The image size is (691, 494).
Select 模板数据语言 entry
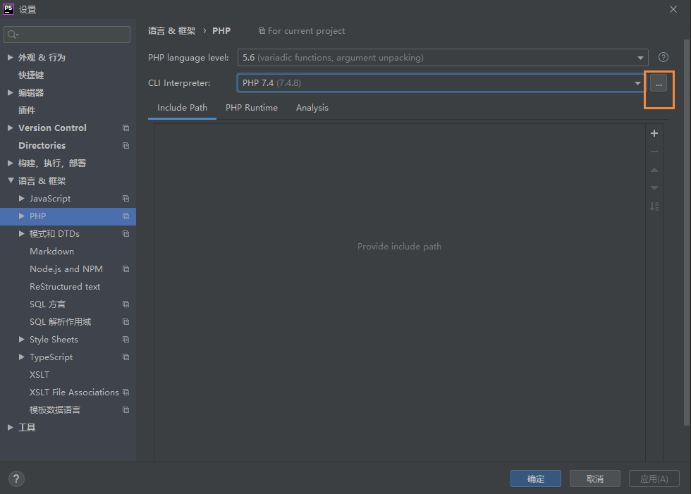(x=55, y=410)
